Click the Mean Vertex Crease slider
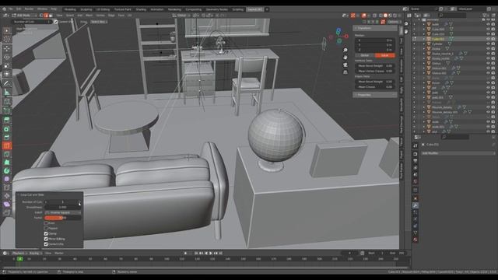Viewport: 498px width, 280px height. pos(375,71)
